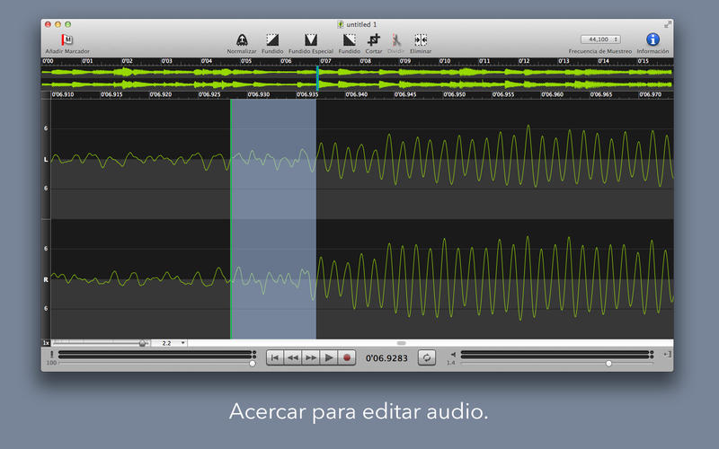Click the speaker icon beside the output meter
This screenshot has height=449, width=719.
click(453, 354)
